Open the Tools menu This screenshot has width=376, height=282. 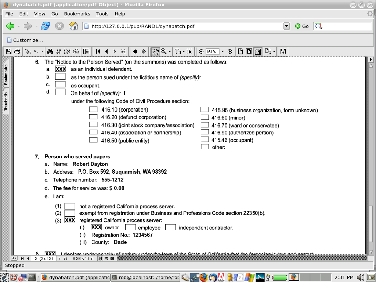tap(102, 14)
